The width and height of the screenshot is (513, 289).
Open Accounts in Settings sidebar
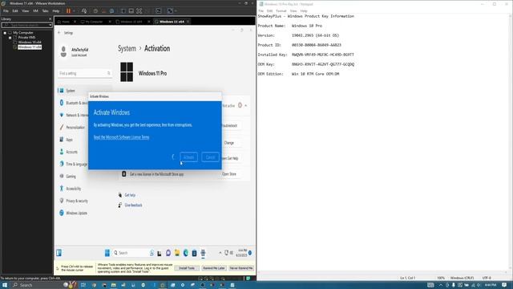tap(71, 152)
